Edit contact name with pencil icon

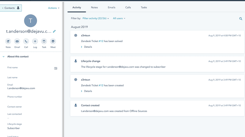(54, 31)
